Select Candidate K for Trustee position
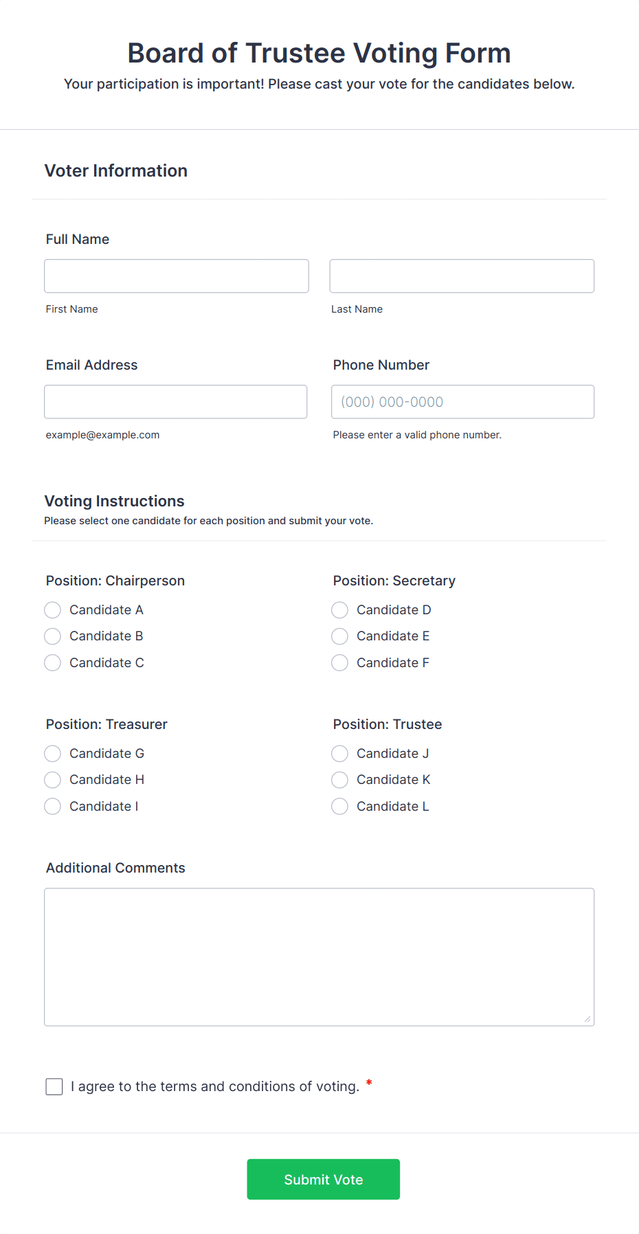The height and width of the screenshot is (1234, 639). (339, 779)
